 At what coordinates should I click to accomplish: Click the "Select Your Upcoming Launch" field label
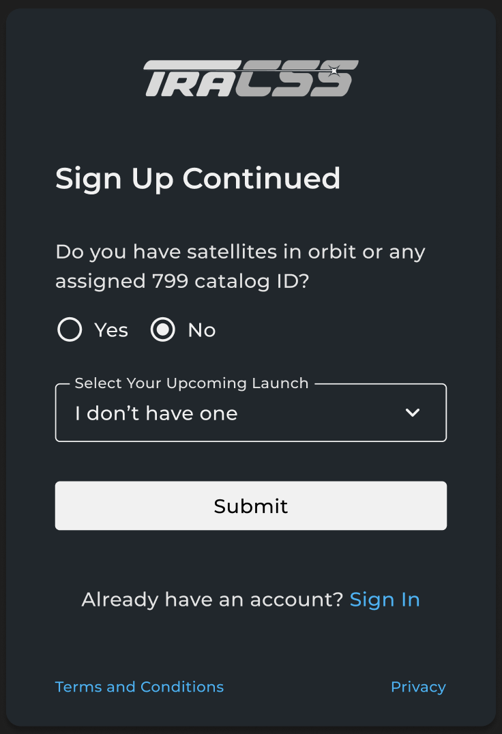pyautogui.click(x=192, y=383)
